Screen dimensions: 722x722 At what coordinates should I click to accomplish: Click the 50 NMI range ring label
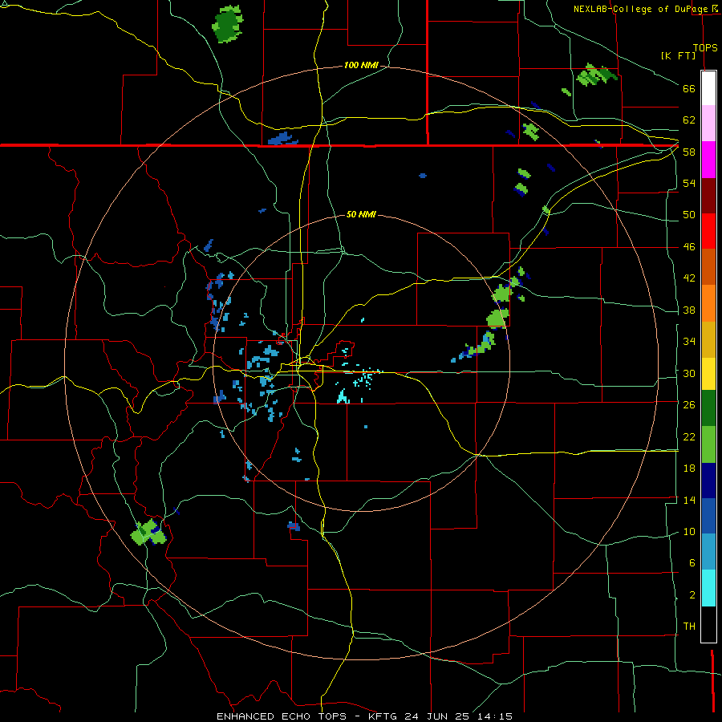[x=361, y=214]
